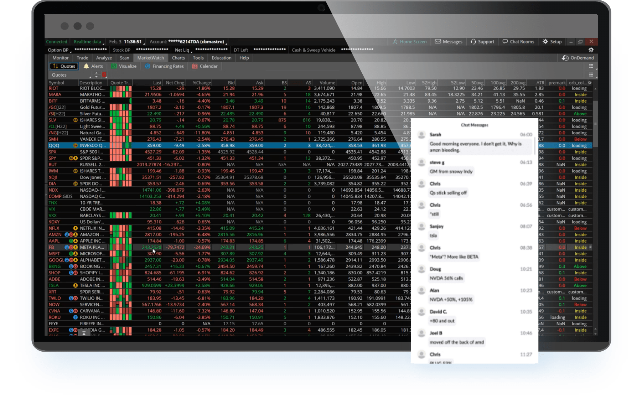Sort by the Volume column header
The height and width of the screenshot is (409, 642).
[x=327, y=83]
